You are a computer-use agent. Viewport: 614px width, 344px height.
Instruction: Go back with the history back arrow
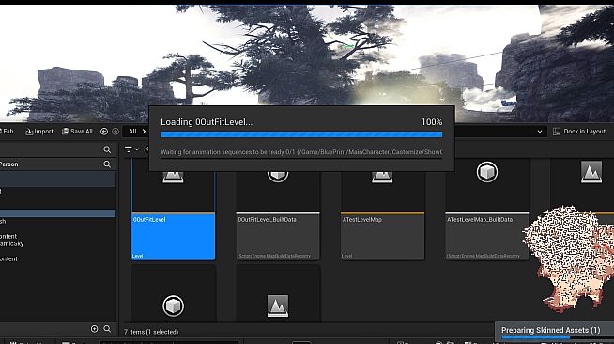point(104,132)
